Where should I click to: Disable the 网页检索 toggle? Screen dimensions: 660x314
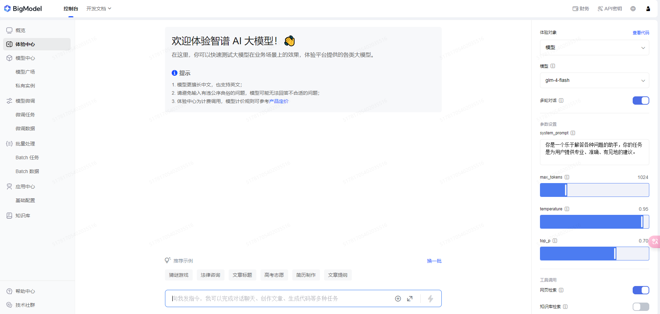(641, 290)
